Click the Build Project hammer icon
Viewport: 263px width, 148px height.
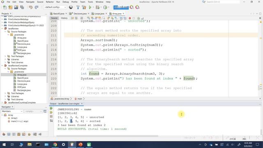click(78, 7)
